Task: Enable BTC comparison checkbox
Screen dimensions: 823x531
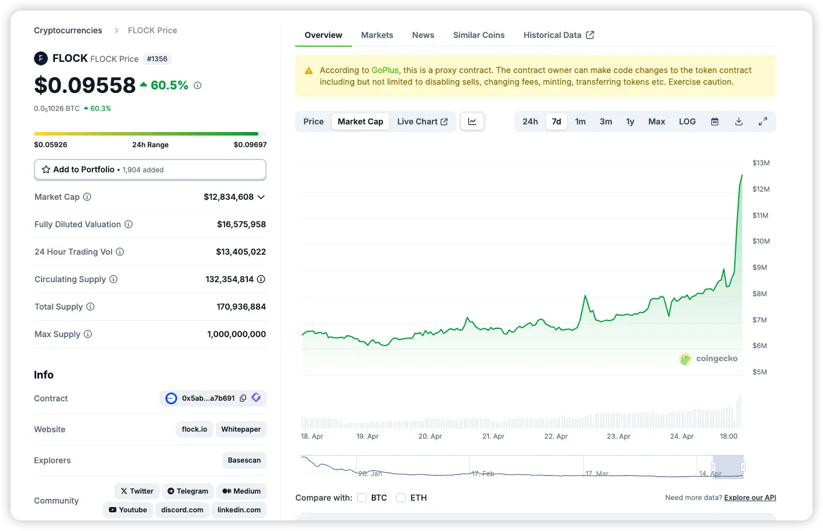Action: click(x=362, y=498)
